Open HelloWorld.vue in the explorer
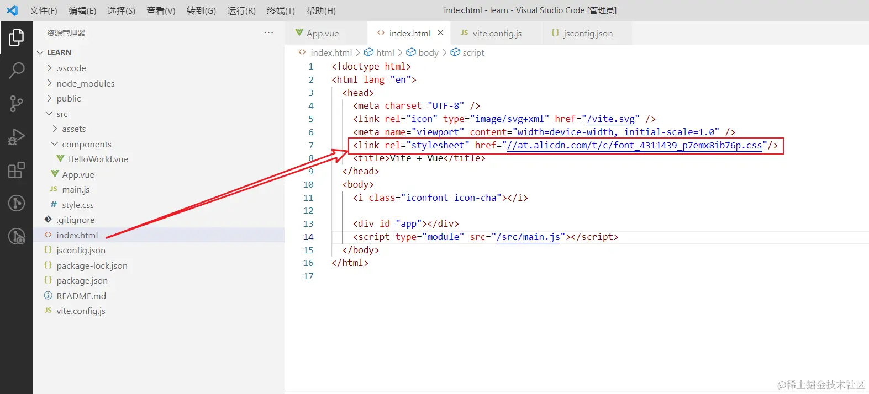The width and height of the screenshot is (869, 394). coord(98,159)
